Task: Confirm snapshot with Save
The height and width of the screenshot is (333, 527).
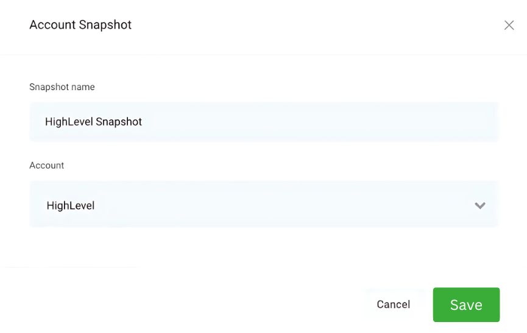Action: tap(466, 304)
